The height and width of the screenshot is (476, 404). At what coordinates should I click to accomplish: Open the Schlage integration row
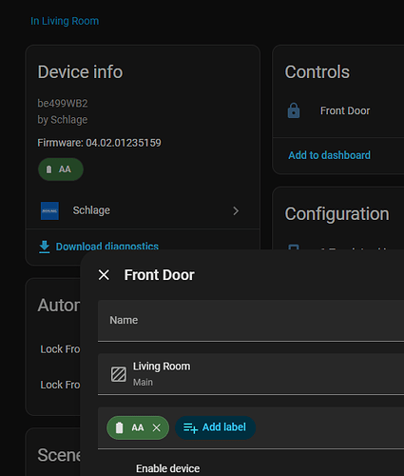pos(143,211)
